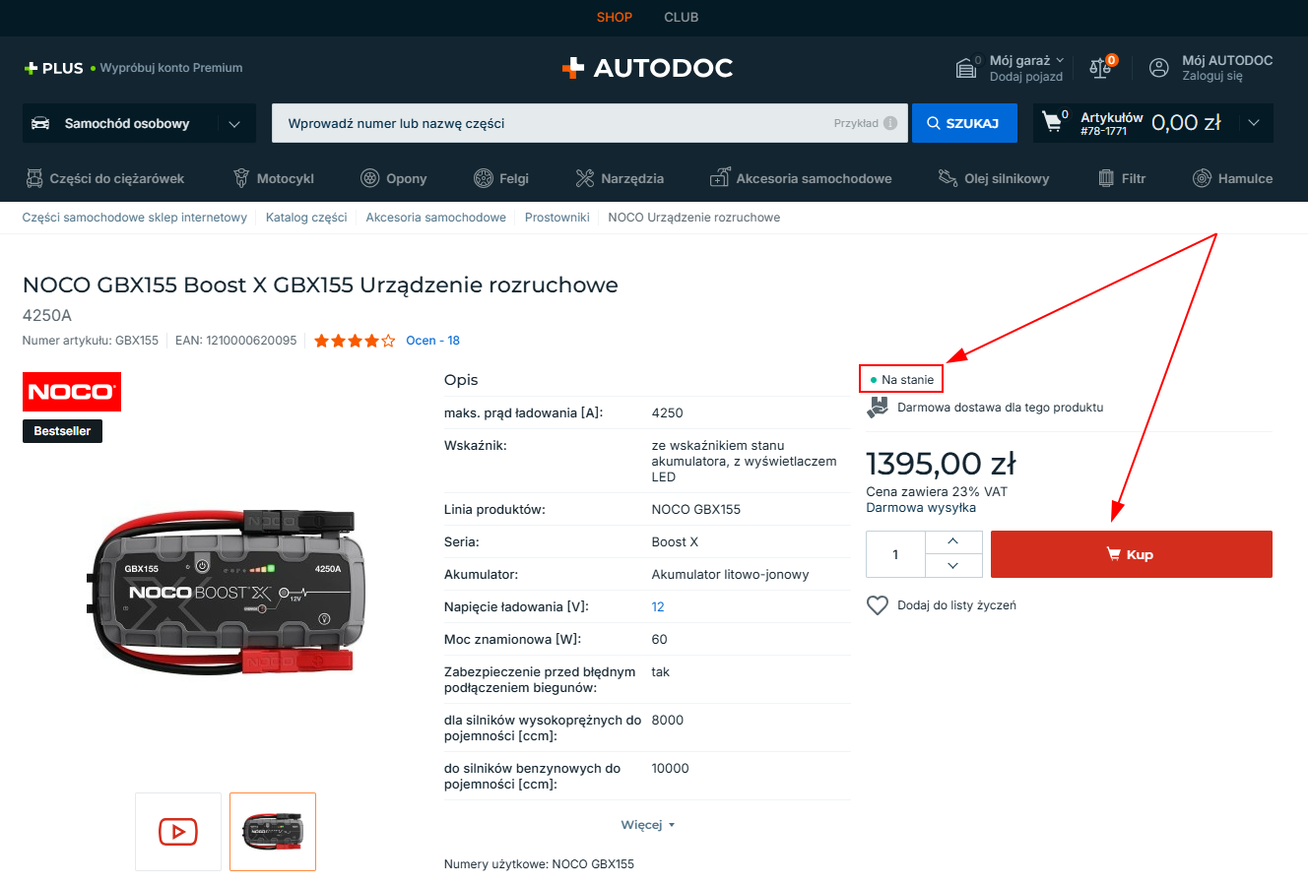
Task: Expand the cart summary chevron
Action: point(1254,123)
